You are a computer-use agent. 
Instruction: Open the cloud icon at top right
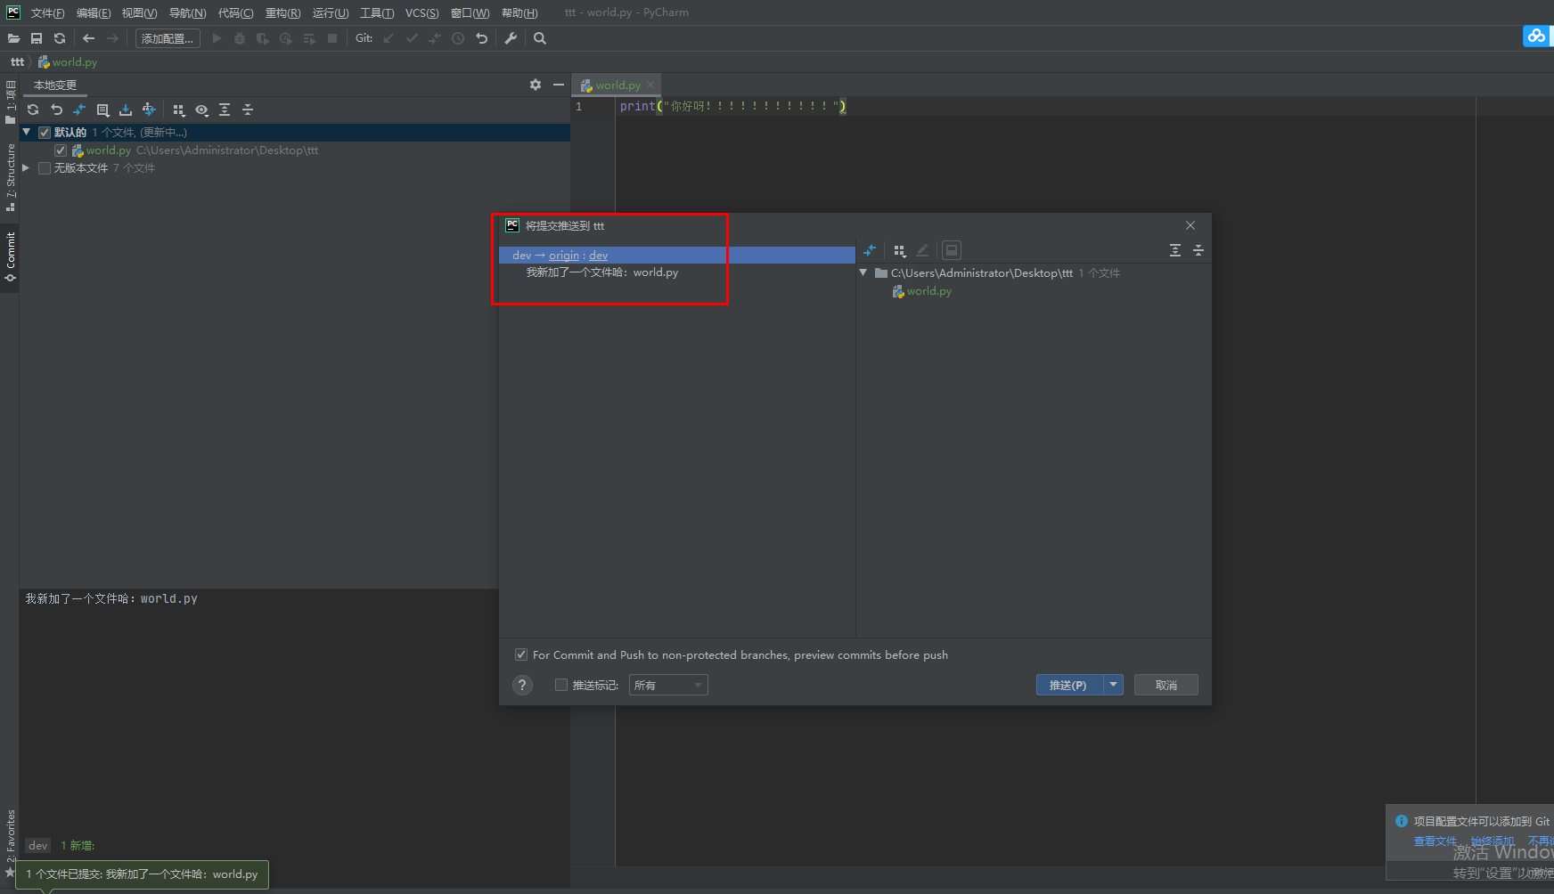pyautogui.click(x=1536, y=37)
